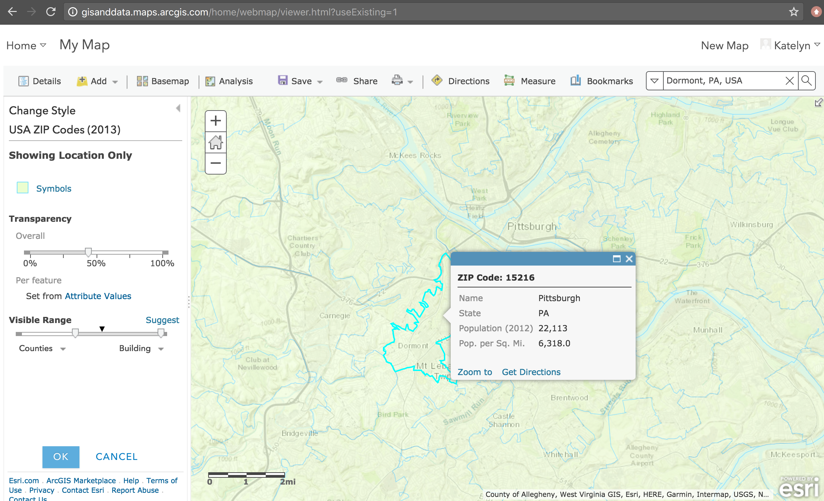Open Directions tool

[460, 81]
